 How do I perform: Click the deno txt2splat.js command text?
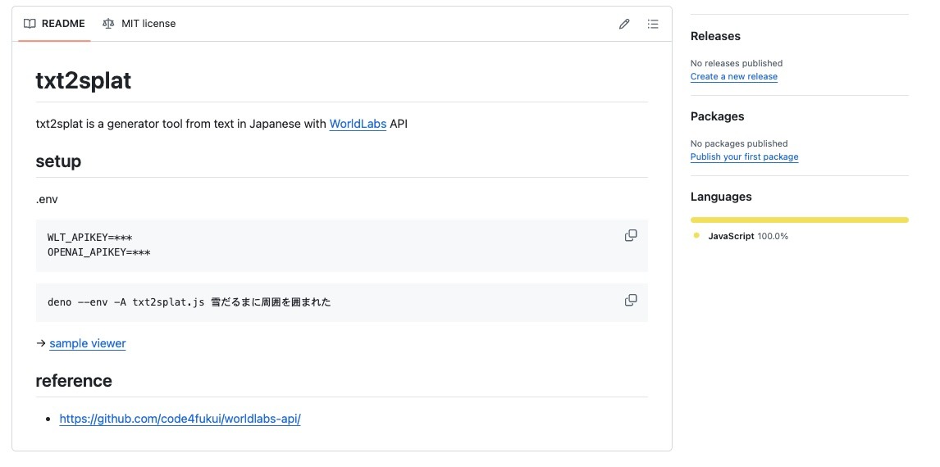(189, 302)
